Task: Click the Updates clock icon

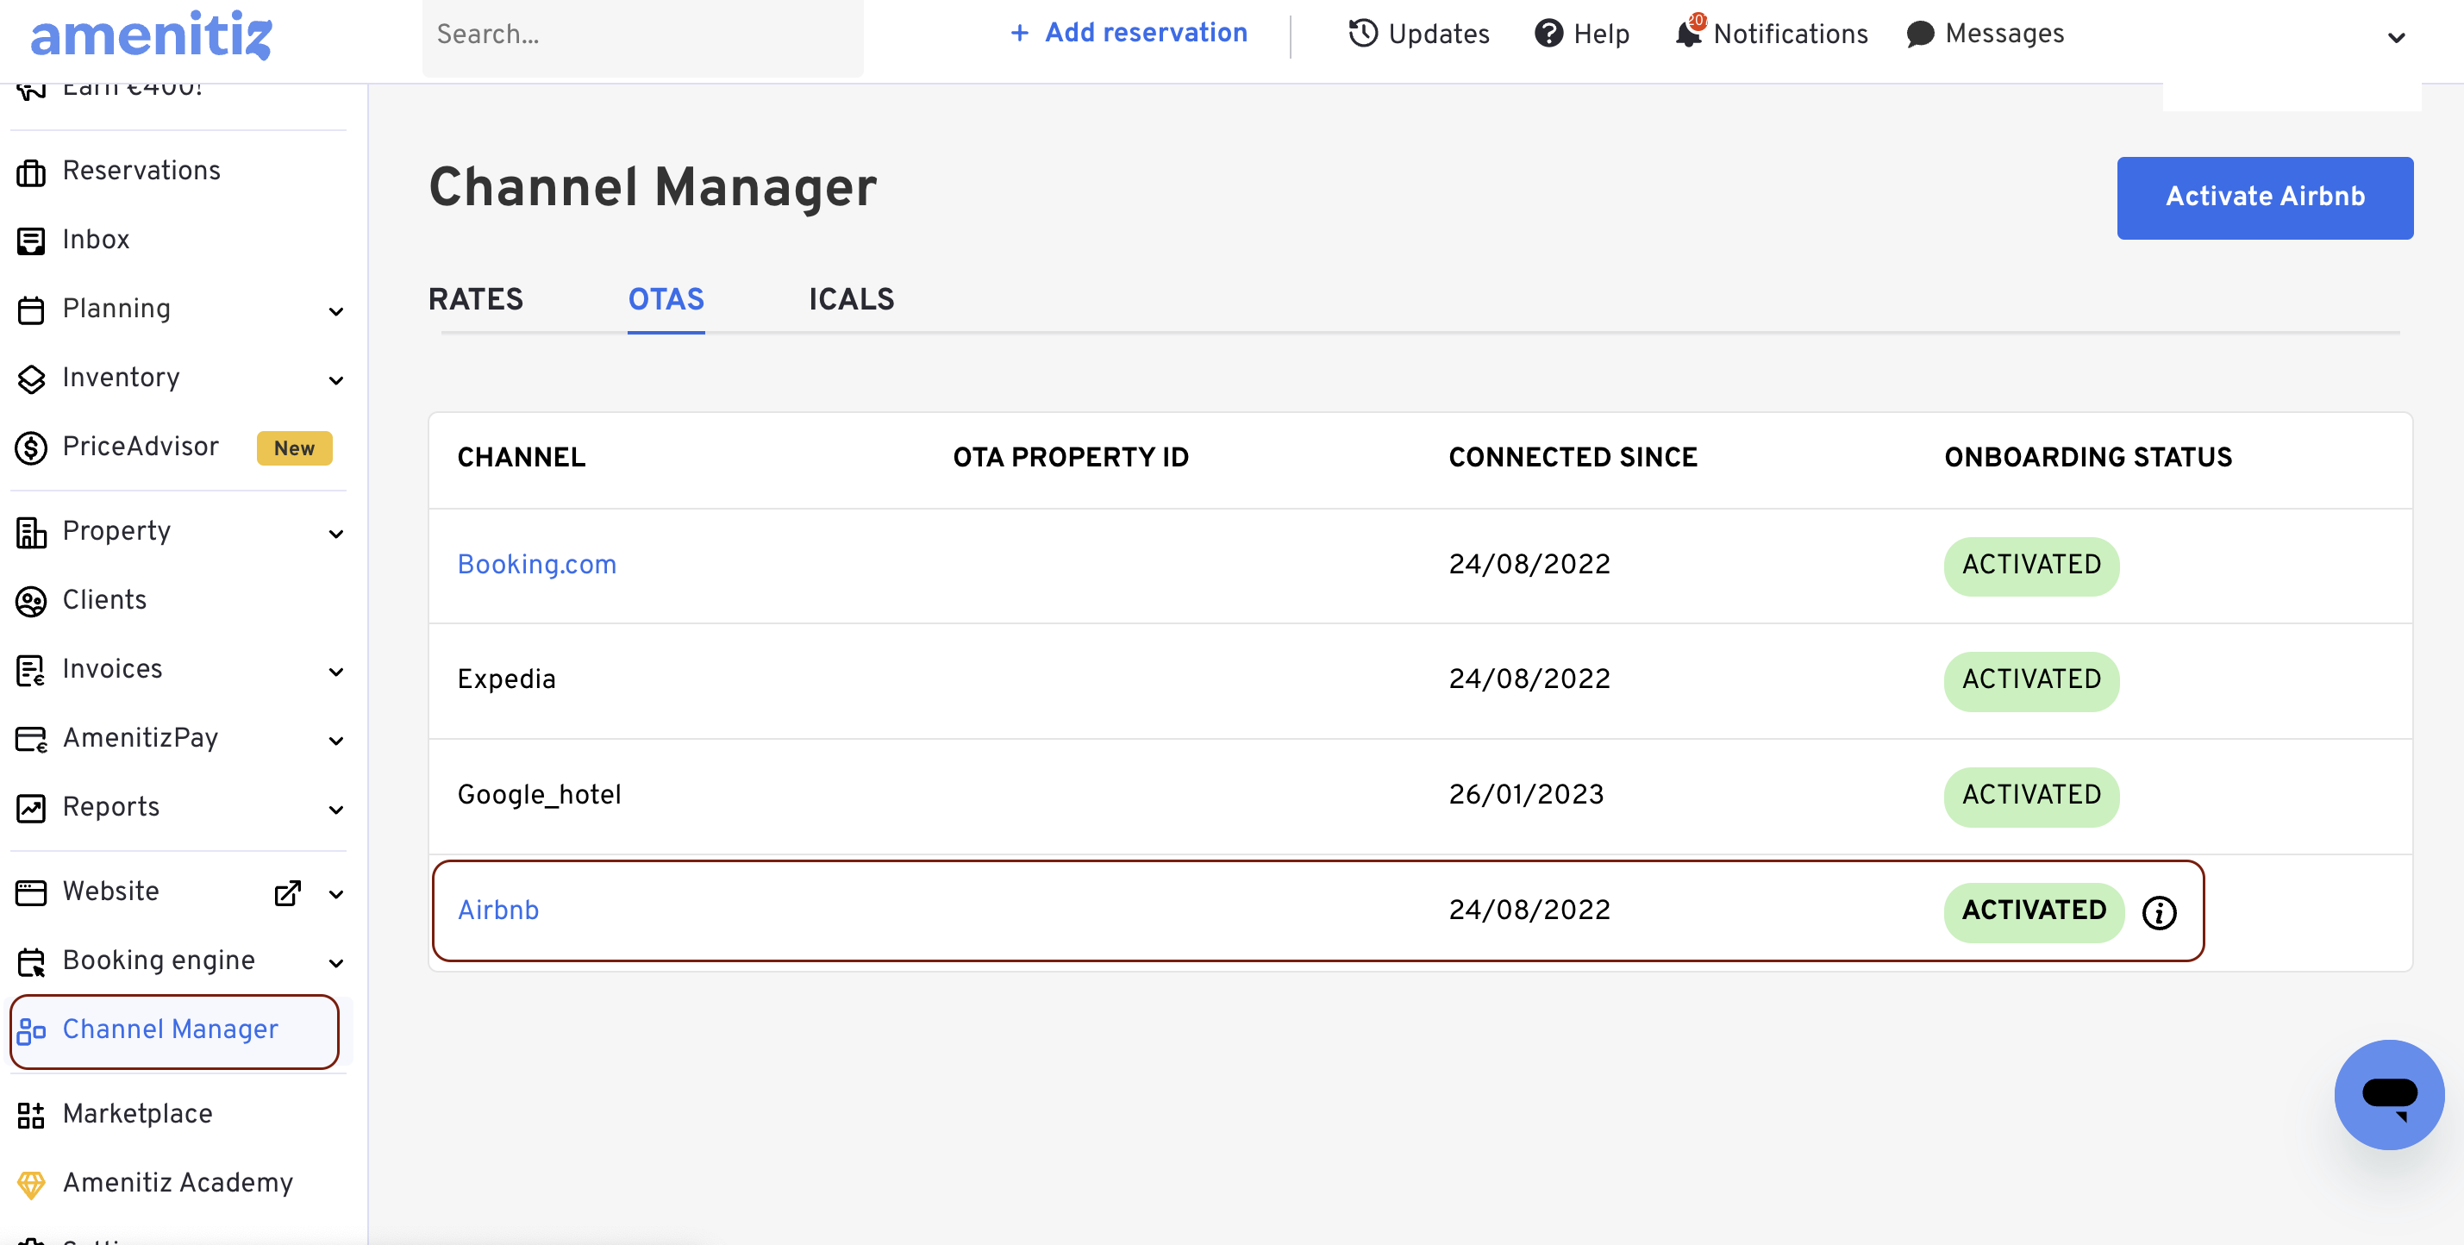Action: pyautogui.click(x=1362, y=34)
